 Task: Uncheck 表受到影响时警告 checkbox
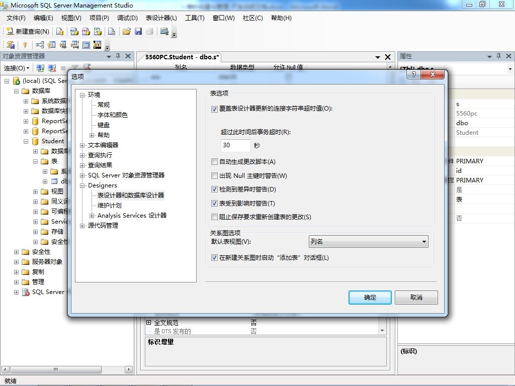(x=214, y=204)
